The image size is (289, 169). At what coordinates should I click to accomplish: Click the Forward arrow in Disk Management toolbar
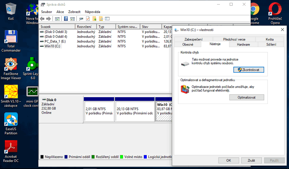(x=48, y=19)
